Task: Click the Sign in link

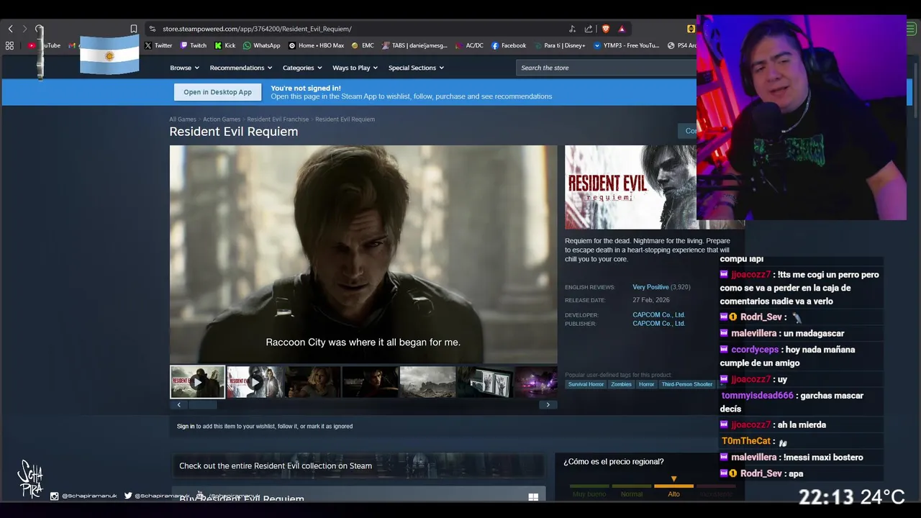Action: (x=186, y=427)
